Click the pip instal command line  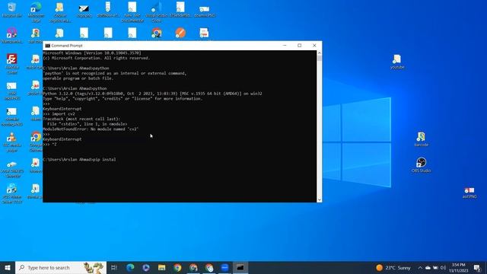click(x=79, y=159)
